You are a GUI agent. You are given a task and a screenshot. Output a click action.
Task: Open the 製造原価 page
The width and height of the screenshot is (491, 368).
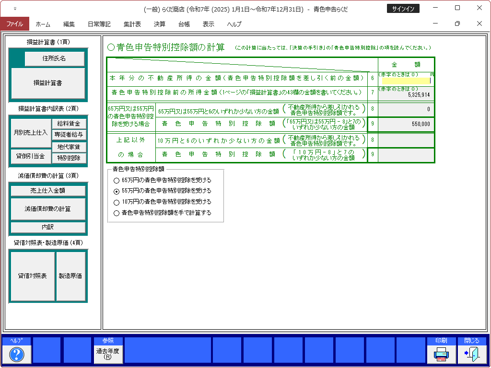70,276
